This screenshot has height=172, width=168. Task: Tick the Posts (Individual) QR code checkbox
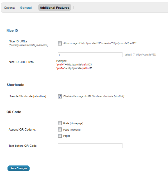pyautogui.click(x=60, y=130)
